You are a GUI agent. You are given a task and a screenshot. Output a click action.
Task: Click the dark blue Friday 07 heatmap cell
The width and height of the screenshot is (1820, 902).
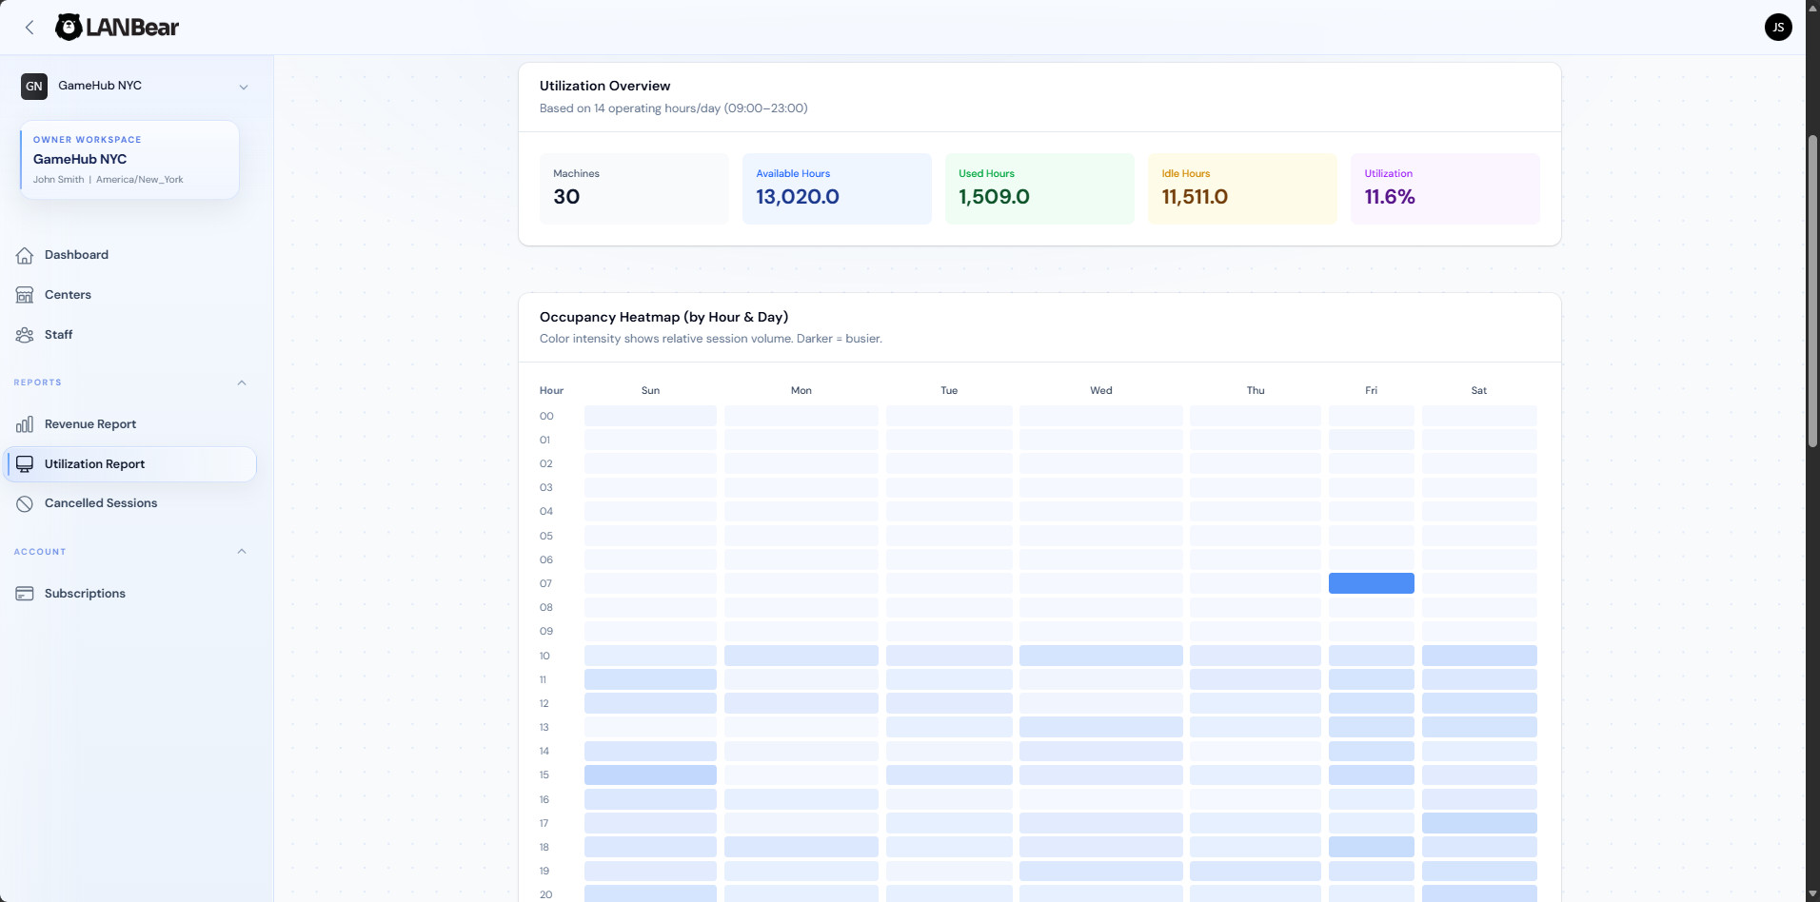(1371, 583)
